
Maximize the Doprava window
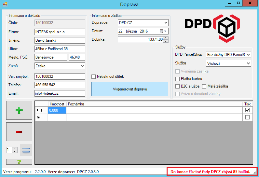pyautogui.click(x=239, y=3)
